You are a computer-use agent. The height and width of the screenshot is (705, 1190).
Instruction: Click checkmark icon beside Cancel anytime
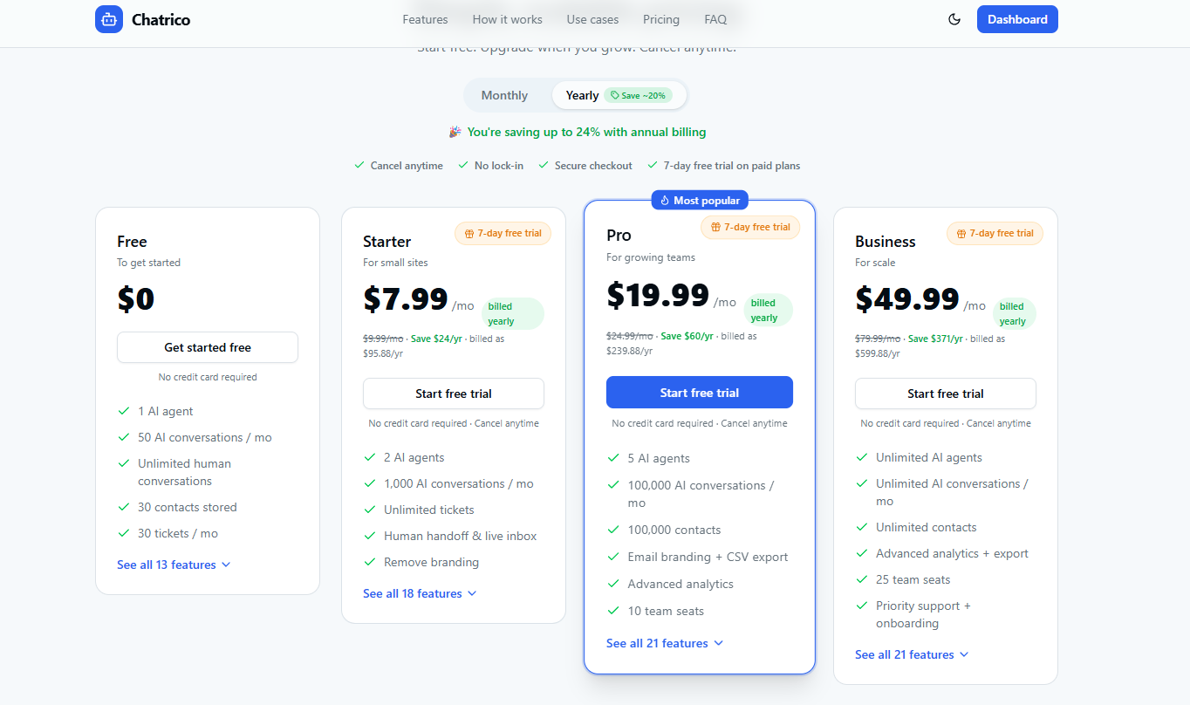pyautogui.click(x=359, y=165)
